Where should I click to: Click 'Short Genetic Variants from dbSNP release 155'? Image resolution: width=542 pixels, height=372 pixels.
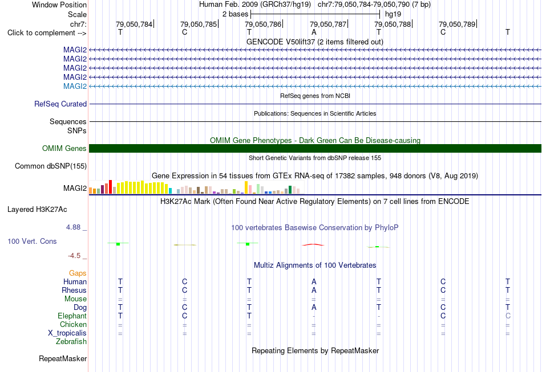[x=315, y=158]
